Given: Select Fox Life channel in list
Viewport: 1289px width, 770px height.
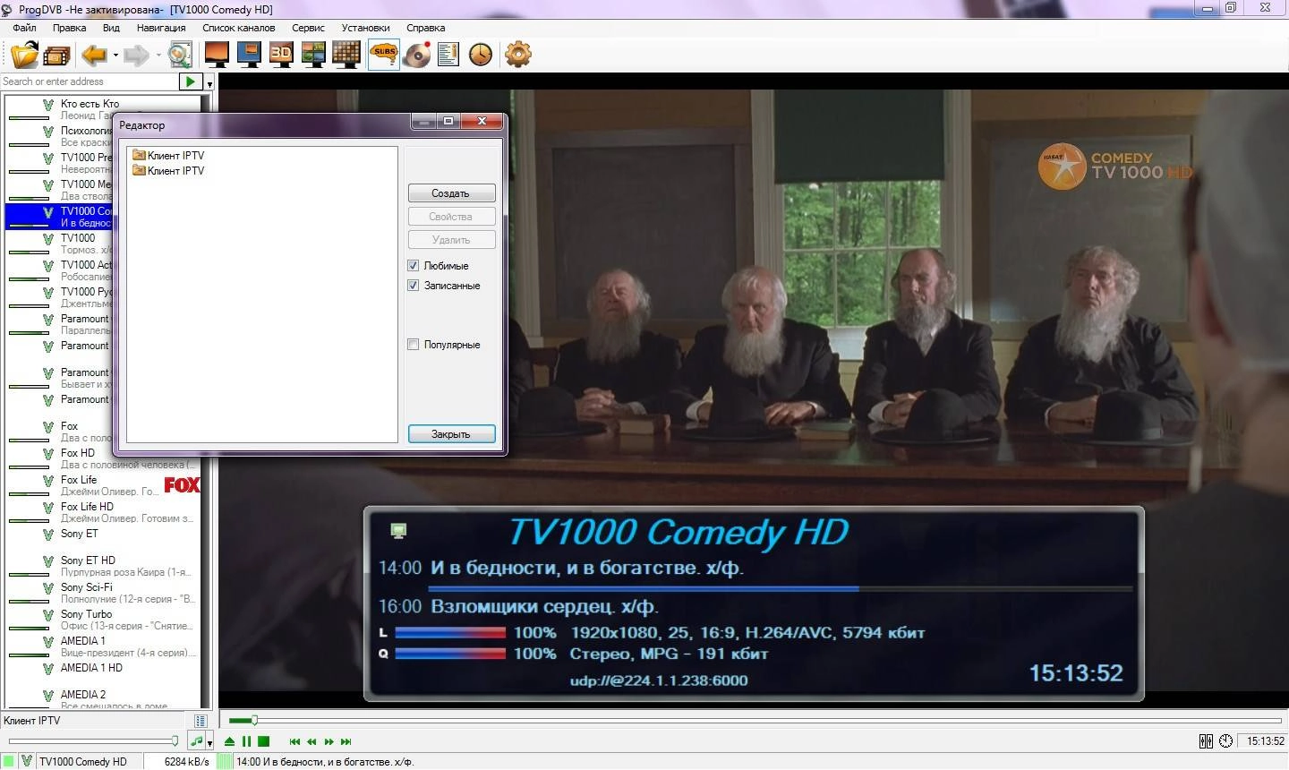Looking at the screenshot, I should click(103, 485).
